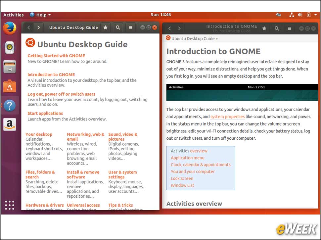Click the GNOME top bar screenshot image
Viewport: 321px width, 240px height.
pyautogui.click(x=242, y=92)
